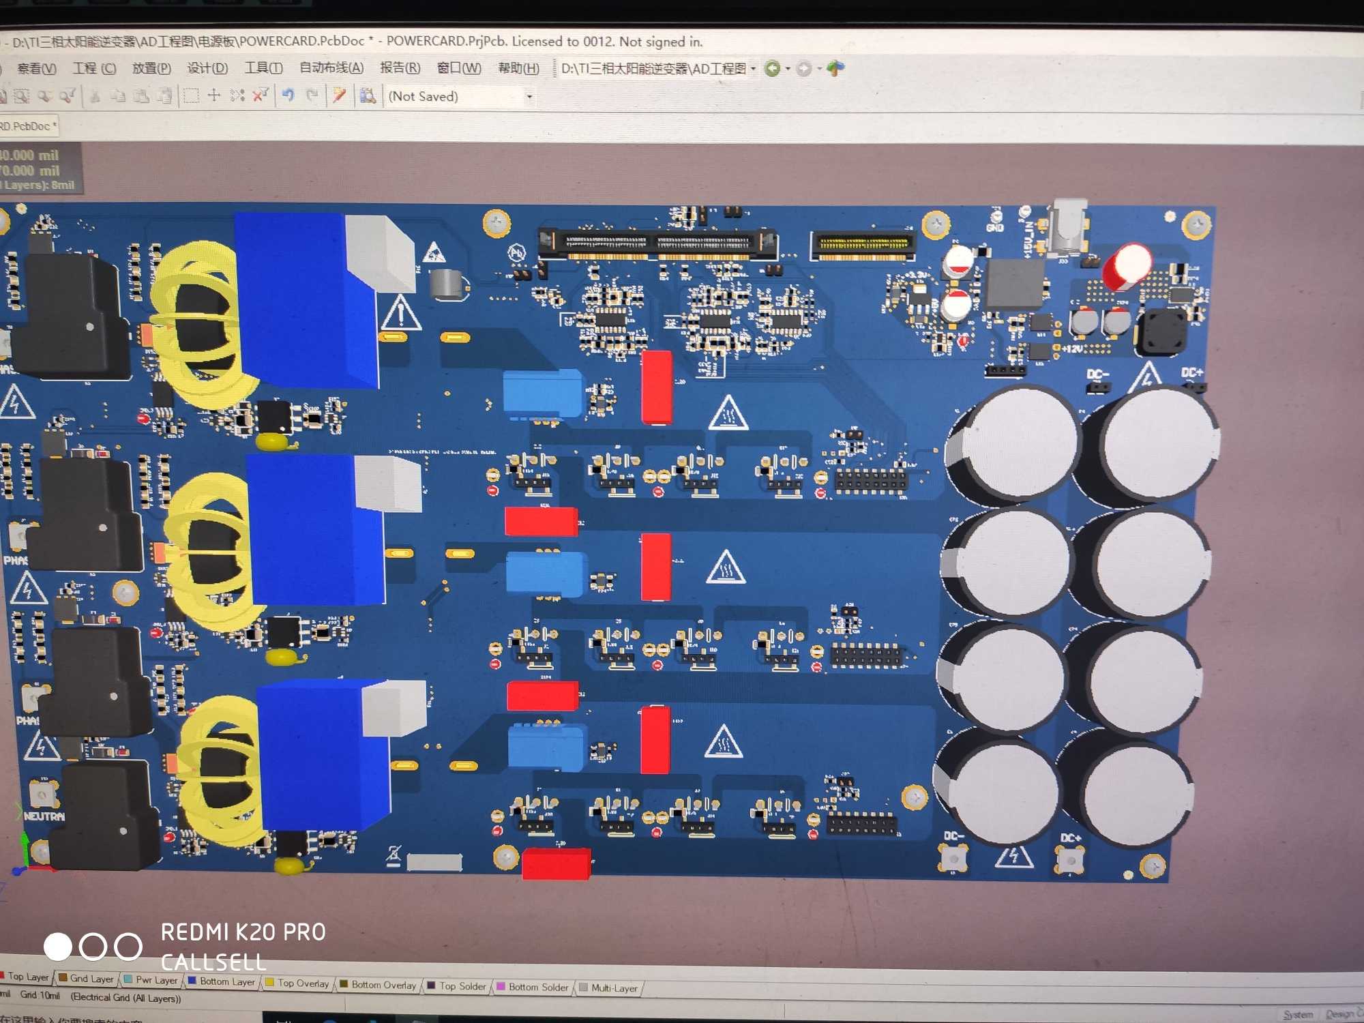Open the 工程(C) Project menu
Viewport: 1364px width, 1023px height.
click(x=94, y=68)
